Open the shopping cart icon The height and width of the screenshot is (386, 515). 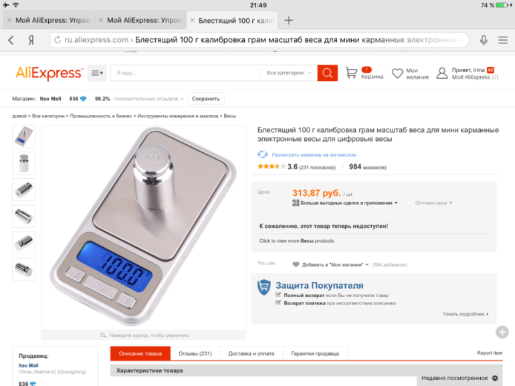(x=351, y=73)
